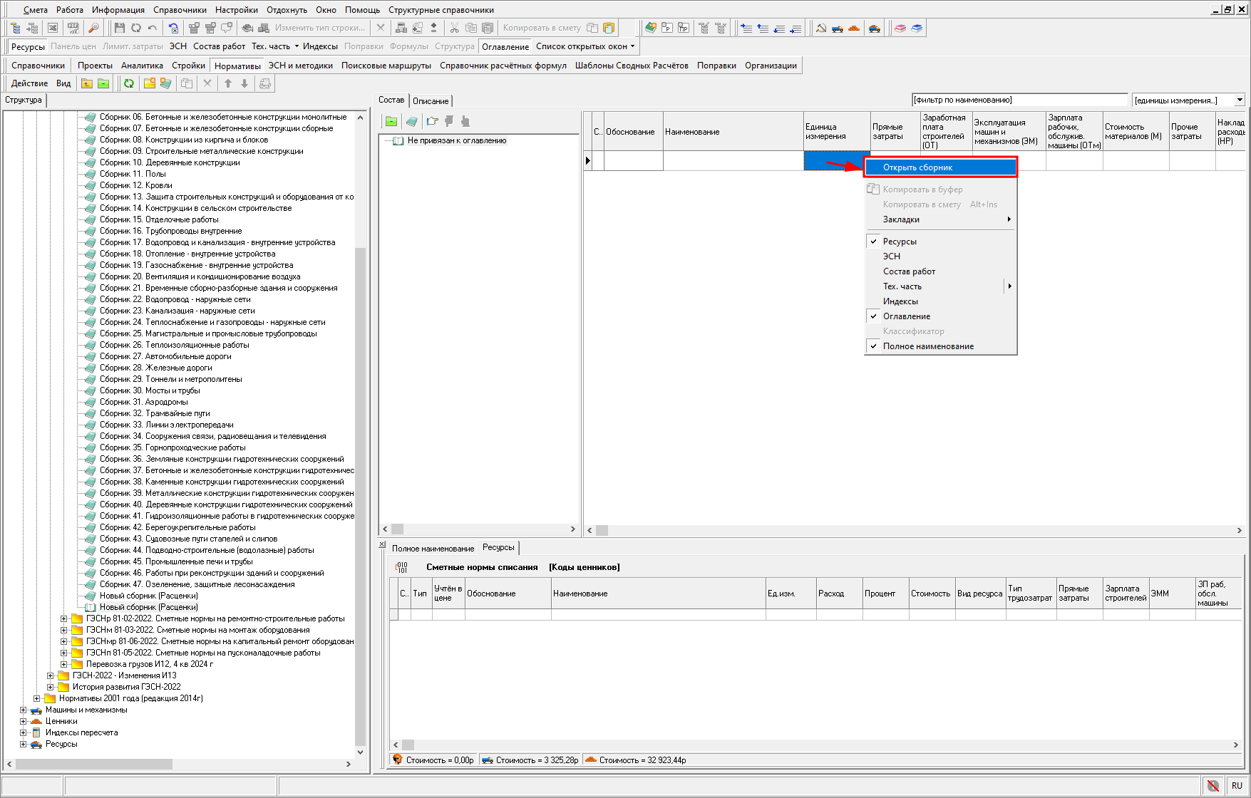
Task: Open the Проекты section in the toolbar
Action: tap(94, 66)
